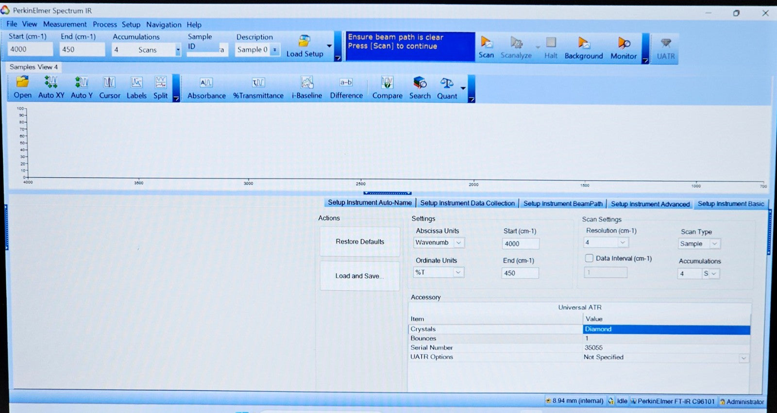This screenshot has width=777, height=413.
Task: Expand the Load Setup dropdown arrow
Action: 329,46
